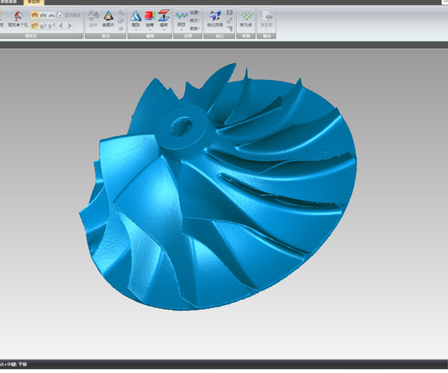Expand the 移动 (move) boundary dropdown
The width and height of the screenshot is (448, 373).
[194, 19]
